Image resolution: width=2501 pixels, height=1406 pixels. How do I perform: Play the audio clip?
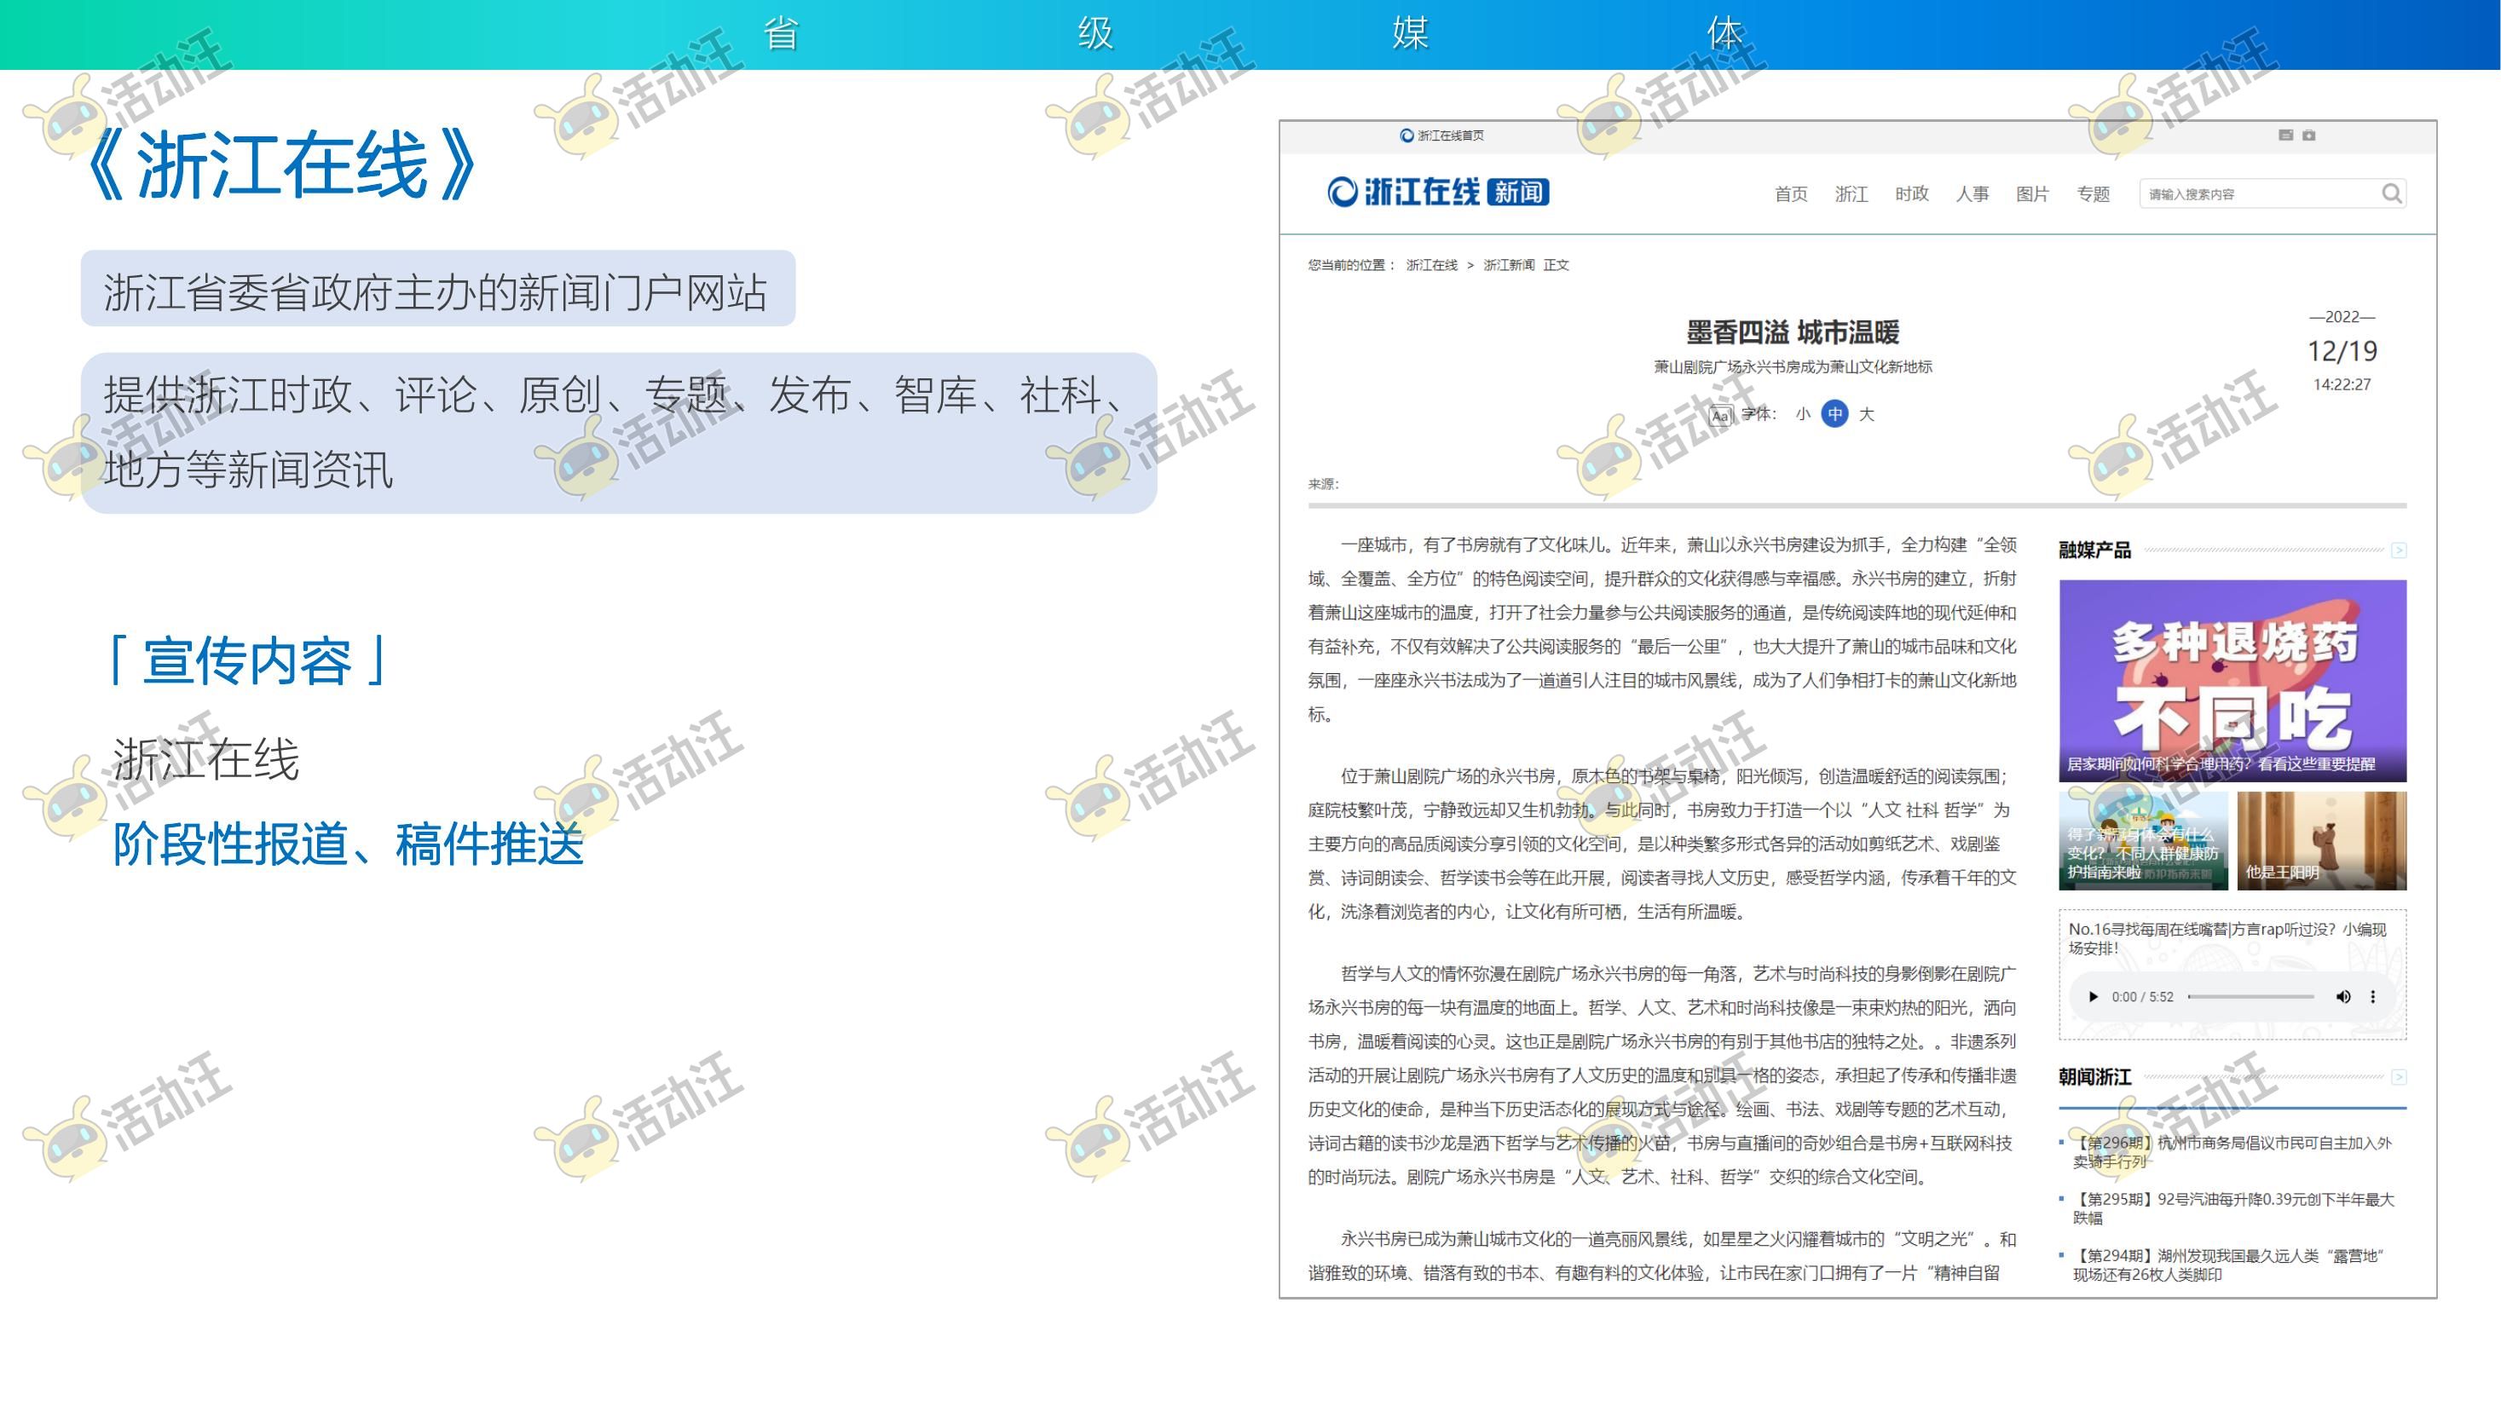point(2094,996)
